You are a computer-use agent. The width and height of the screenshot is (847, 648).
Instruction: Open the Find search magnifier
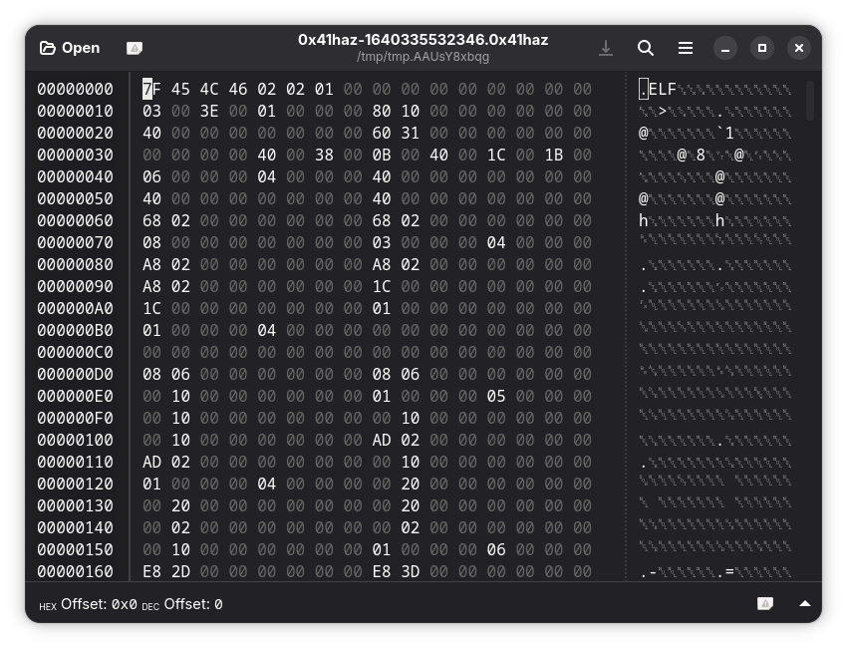click(x=646, y=48)
